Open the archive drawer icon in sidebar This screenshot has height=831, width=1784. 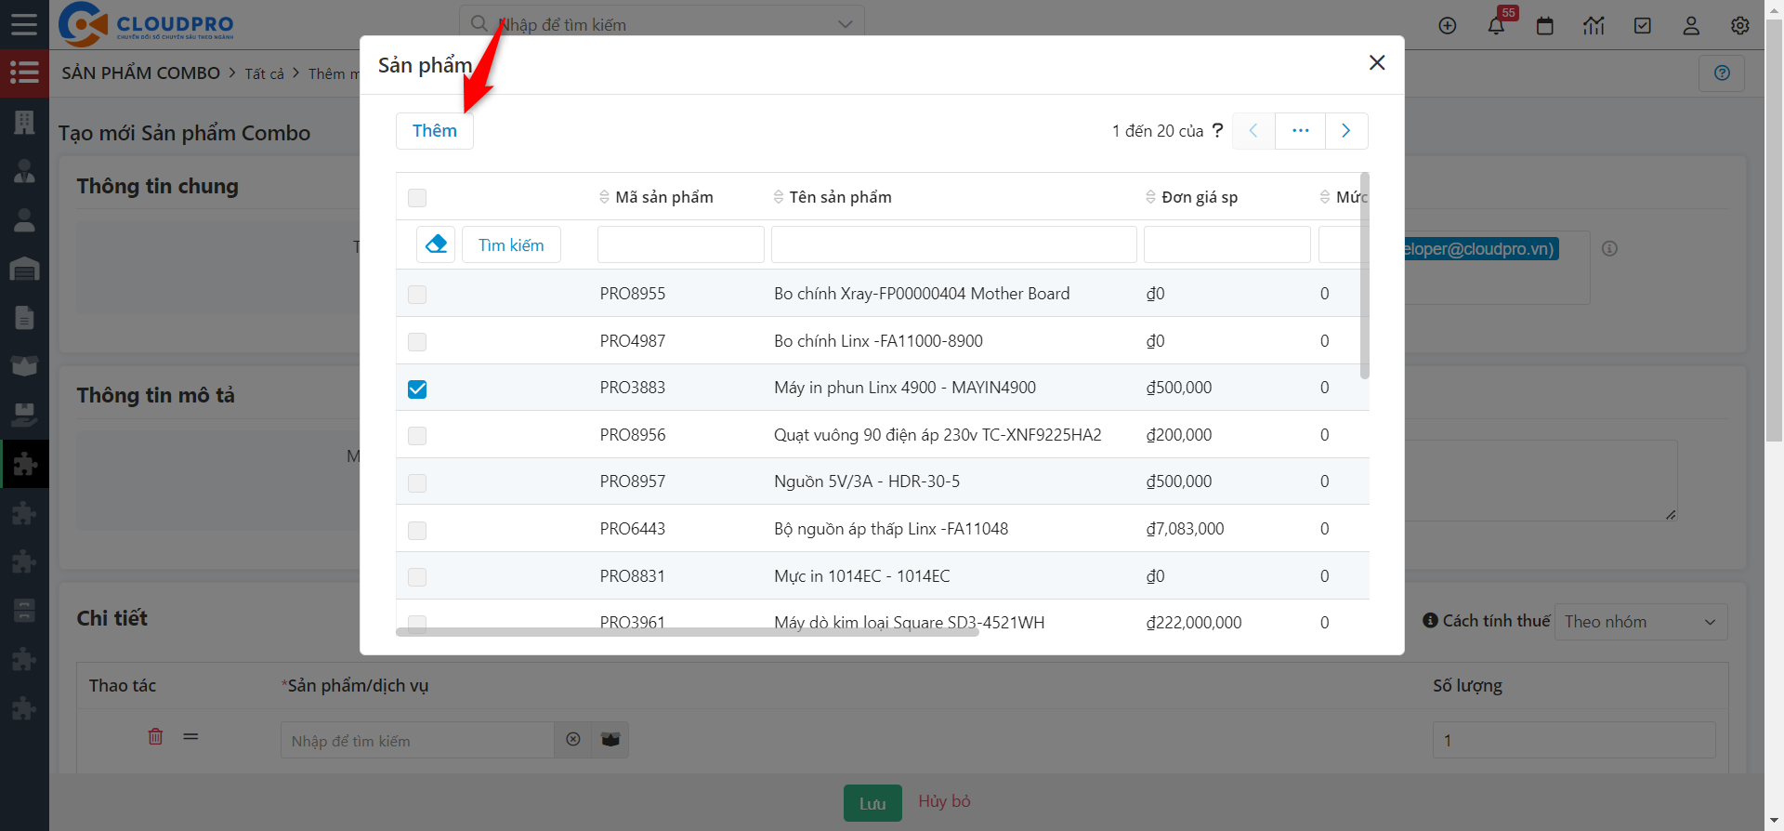24,611
